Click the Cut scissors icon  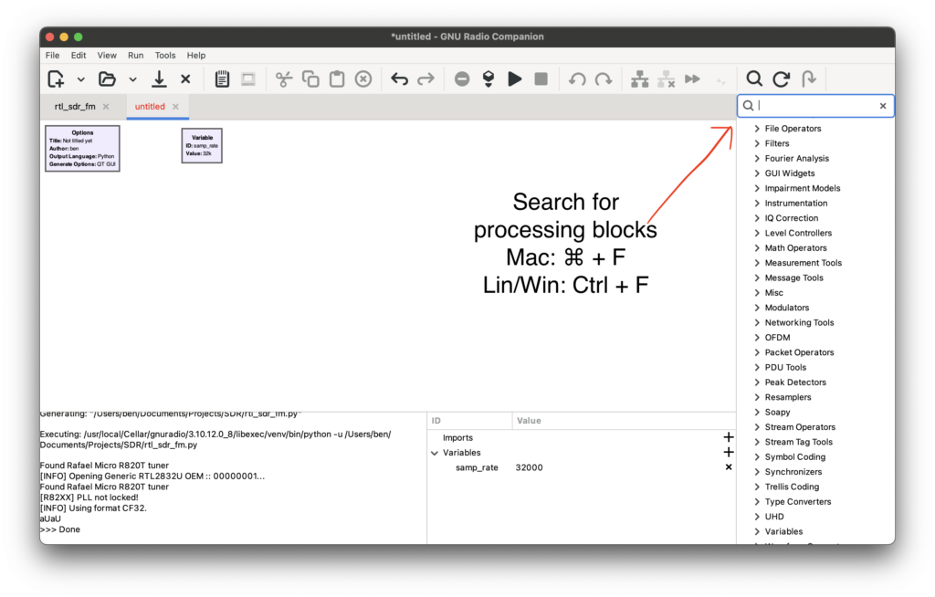tap(284, 79)
